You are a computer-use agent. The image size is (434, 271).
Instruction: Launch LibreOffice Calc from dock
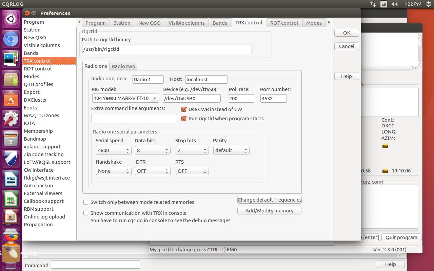pyautogui.click(x=11, y=199)
